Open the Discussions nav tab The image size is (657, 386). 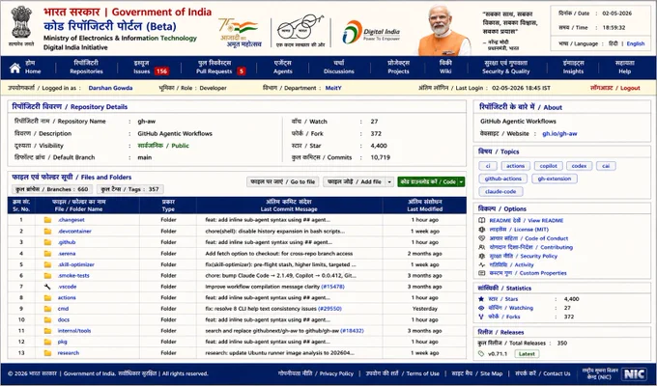click(339, 67)
